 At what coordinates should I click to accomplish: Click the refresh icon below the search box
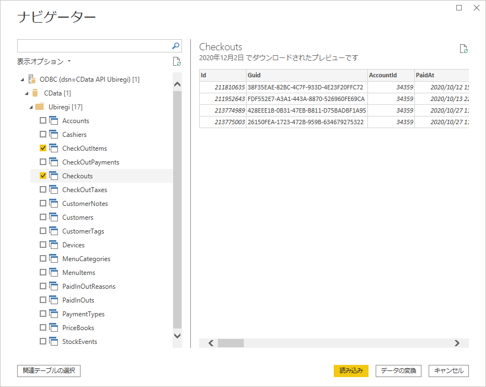tap(177, 61)
